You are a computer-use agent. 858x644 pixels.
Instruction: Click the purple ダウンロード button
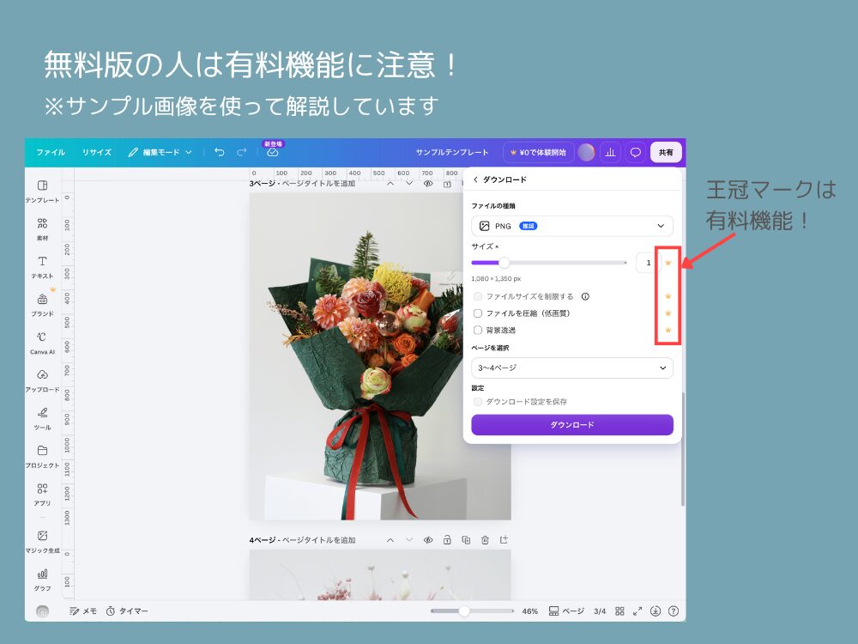(x=571, y=425)
